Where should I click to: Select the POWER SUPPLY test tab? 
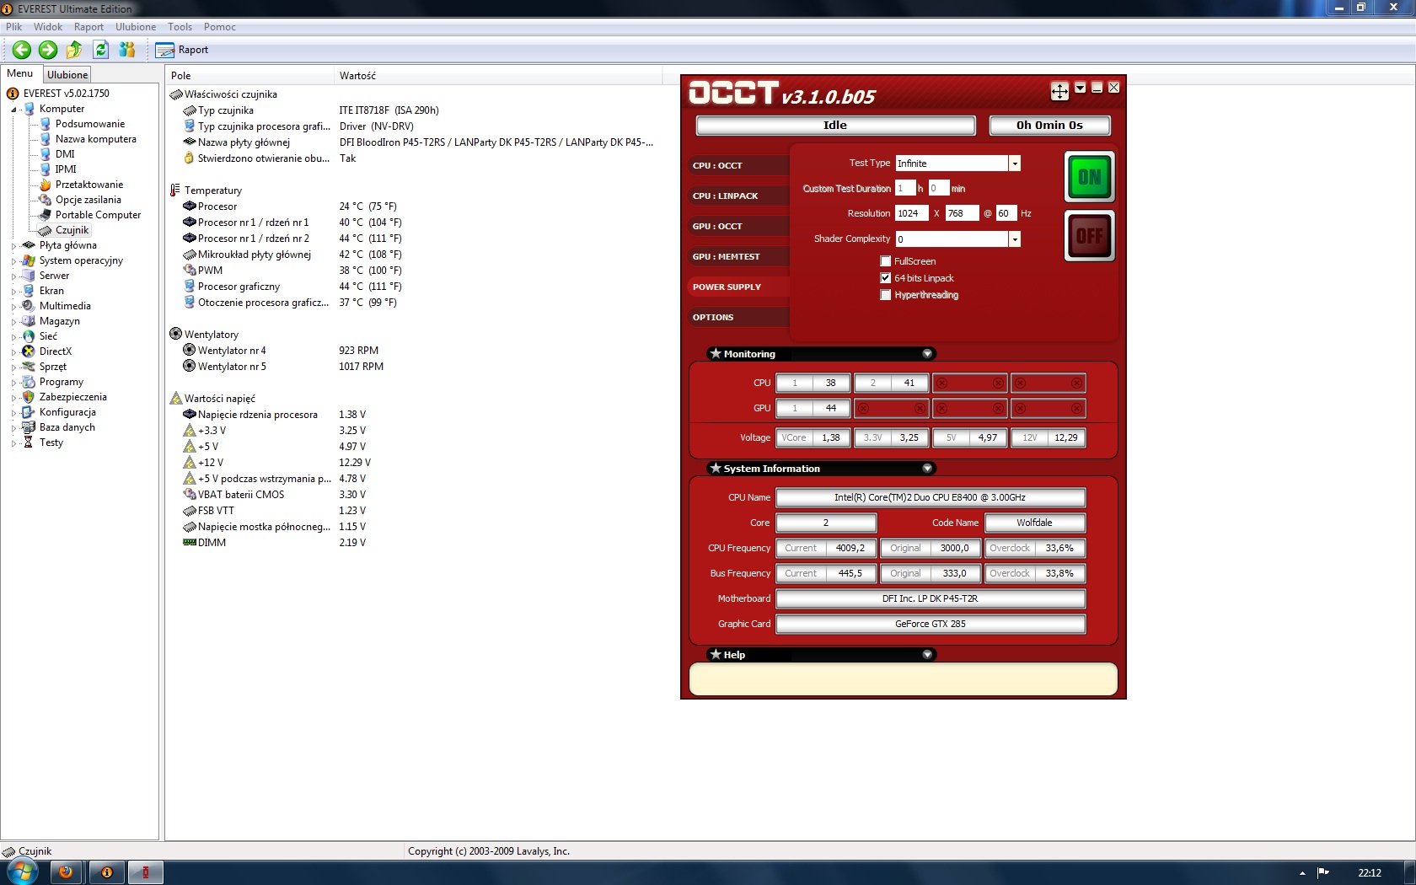pyautogui.click(x=739, y=287)
